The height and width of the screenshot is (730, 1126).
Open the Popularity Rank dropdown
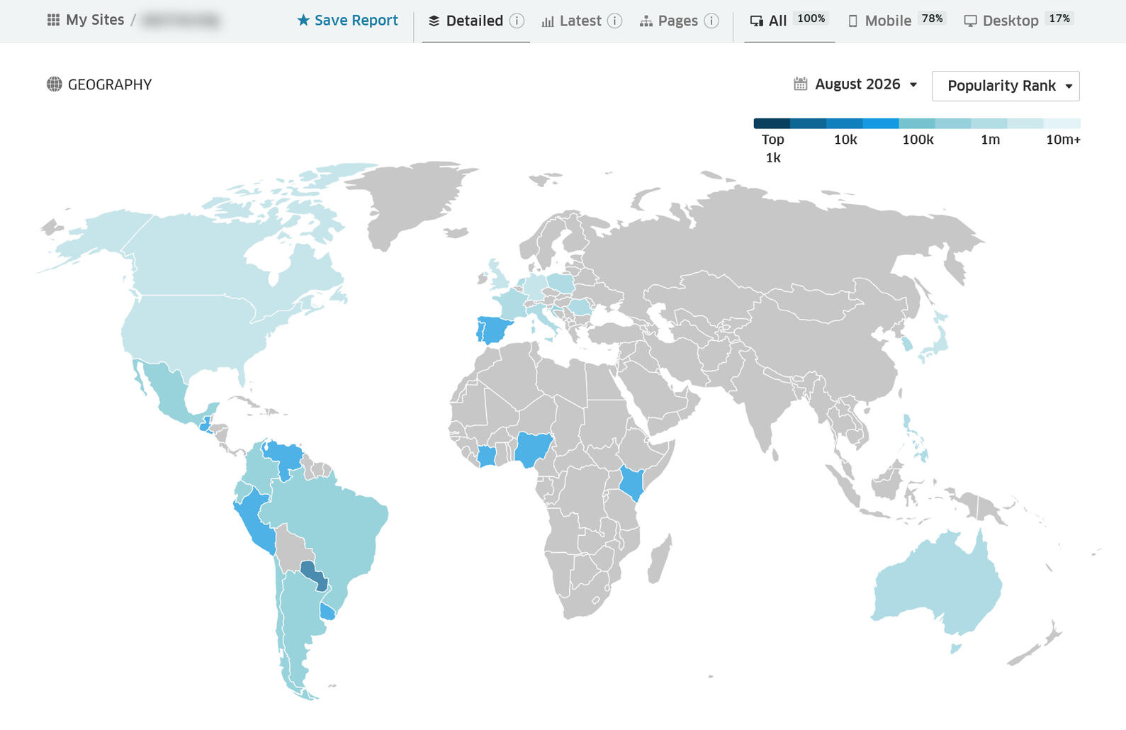pyautogui.click(x=1006, y=86)
